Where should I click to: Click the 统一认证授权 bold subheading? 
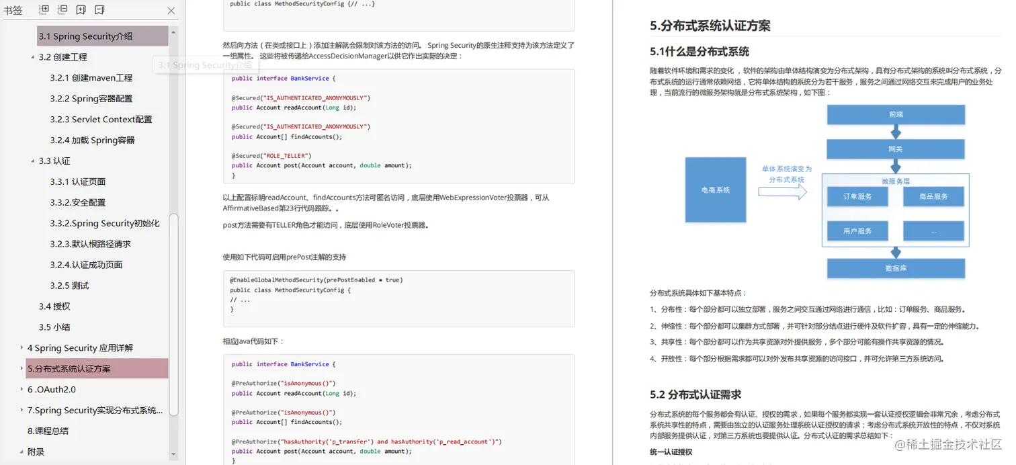671,452
